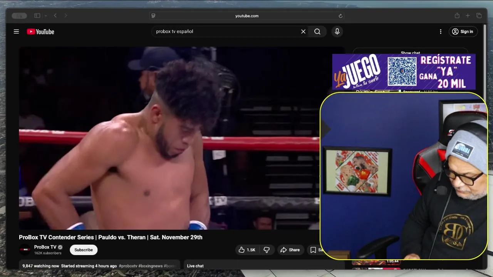
Task: Click the YaJuego ad QR code
Action: [x=402, y=71]
